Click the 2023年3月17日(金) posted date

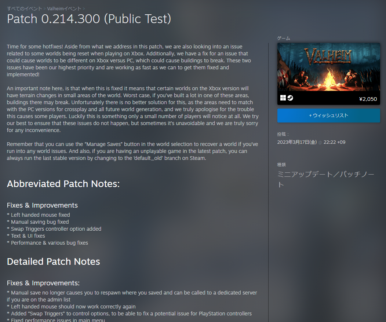click(297, 142)
